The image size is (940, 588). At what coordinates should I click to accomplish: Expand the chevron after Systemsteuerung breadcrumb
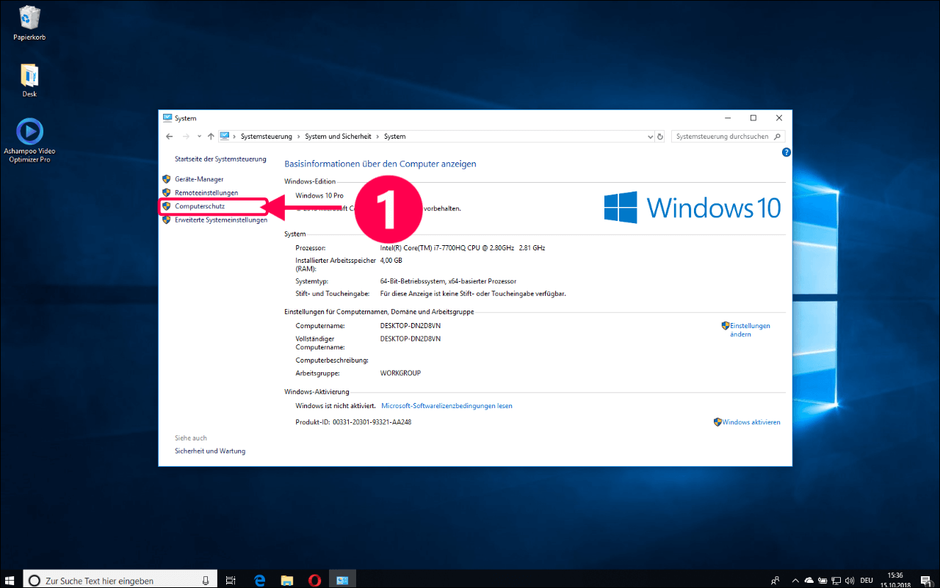click(298, 137)
